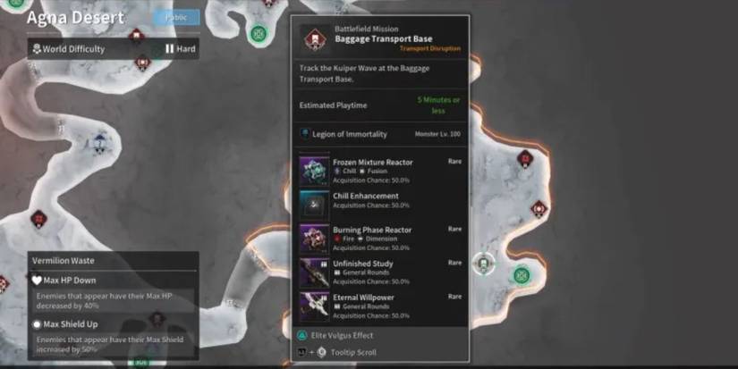Click the Baggage Transport Base mission icon
This screenshot has height=369, width=738.
pyautogui.click(x=313, y=39)
